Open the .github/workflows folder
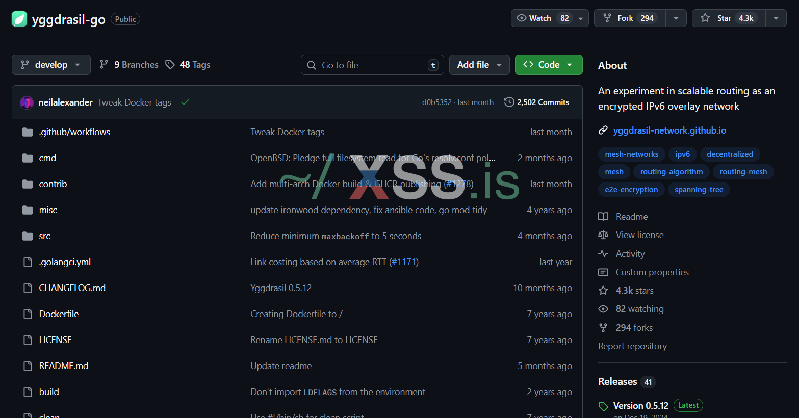Viewport: 799px width, 418px height. [74, 132]
